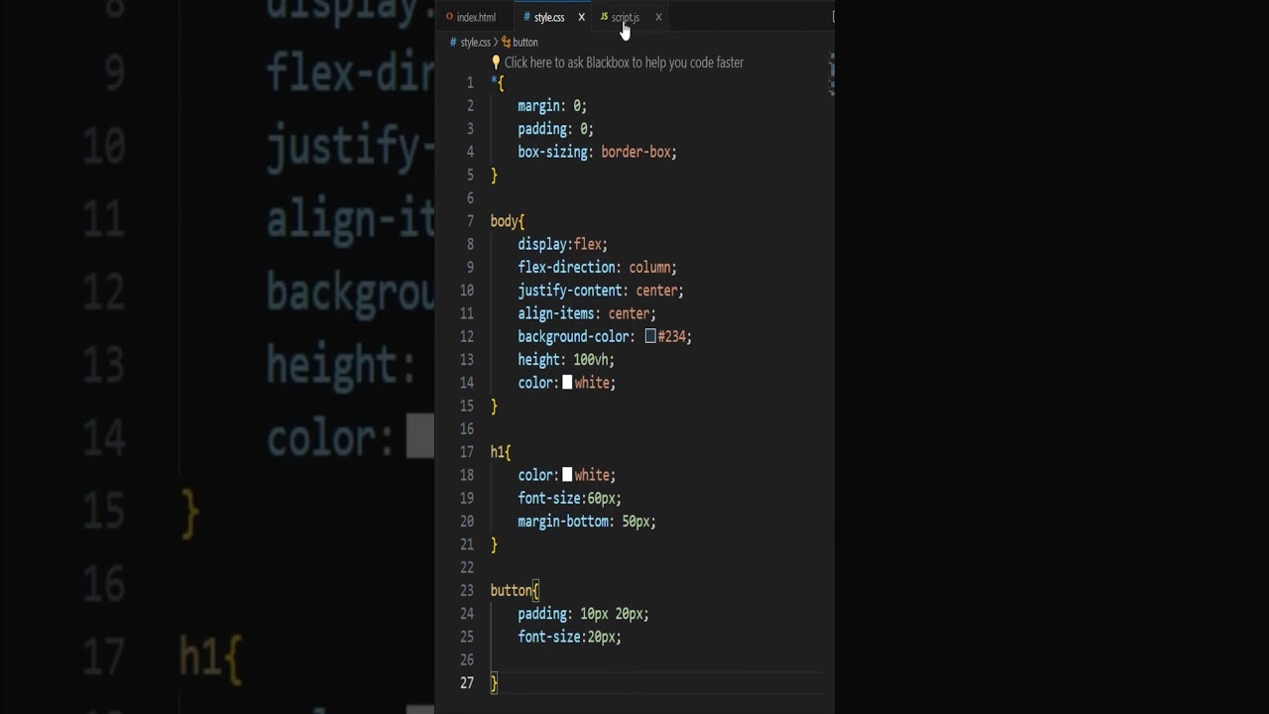
Task: Click the JS icon on script.js tab
Action: pyautogui.click(x=604, y=17)
